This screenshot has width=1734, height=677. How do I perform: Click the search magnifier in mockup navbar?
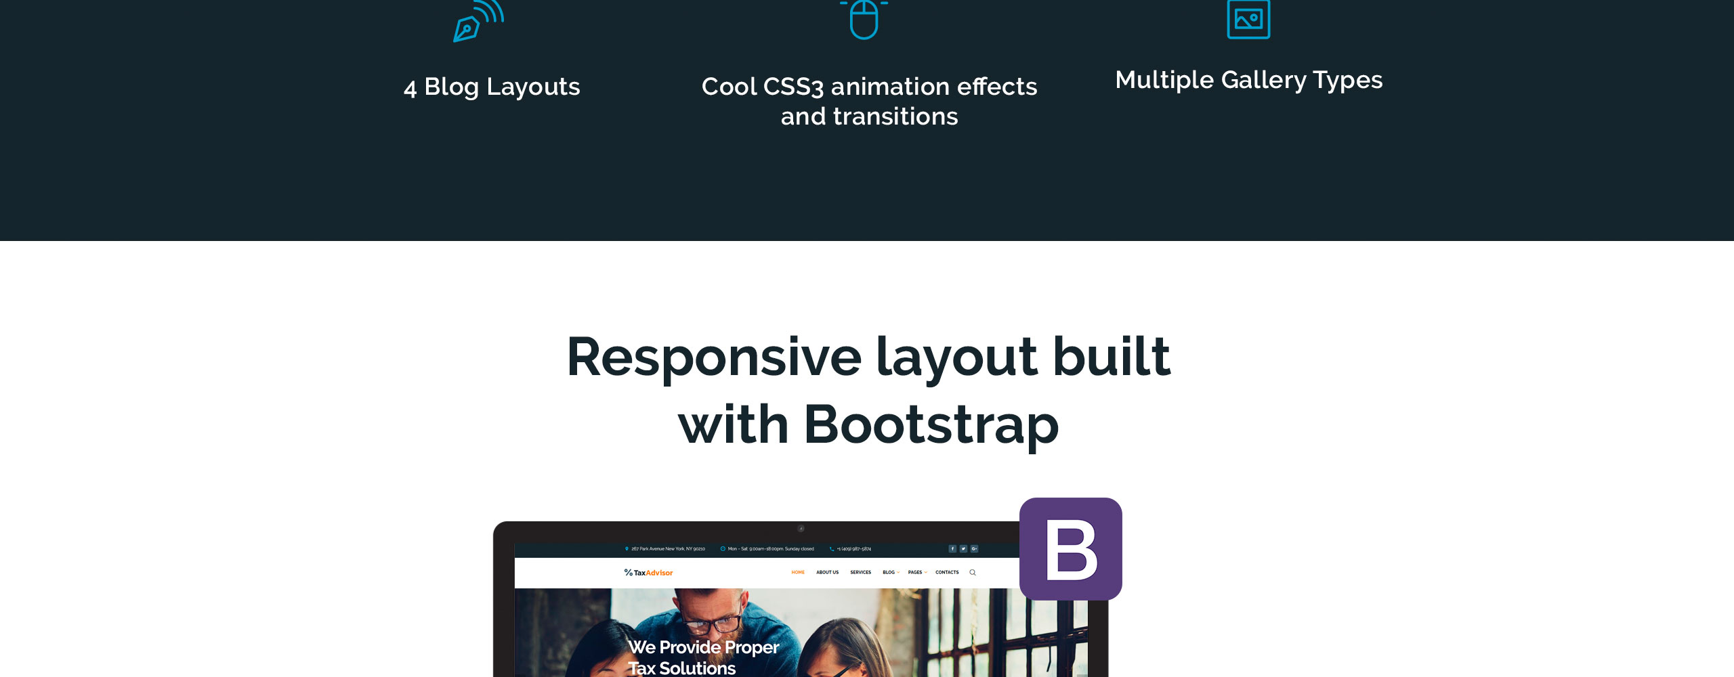tap(973, 573)
